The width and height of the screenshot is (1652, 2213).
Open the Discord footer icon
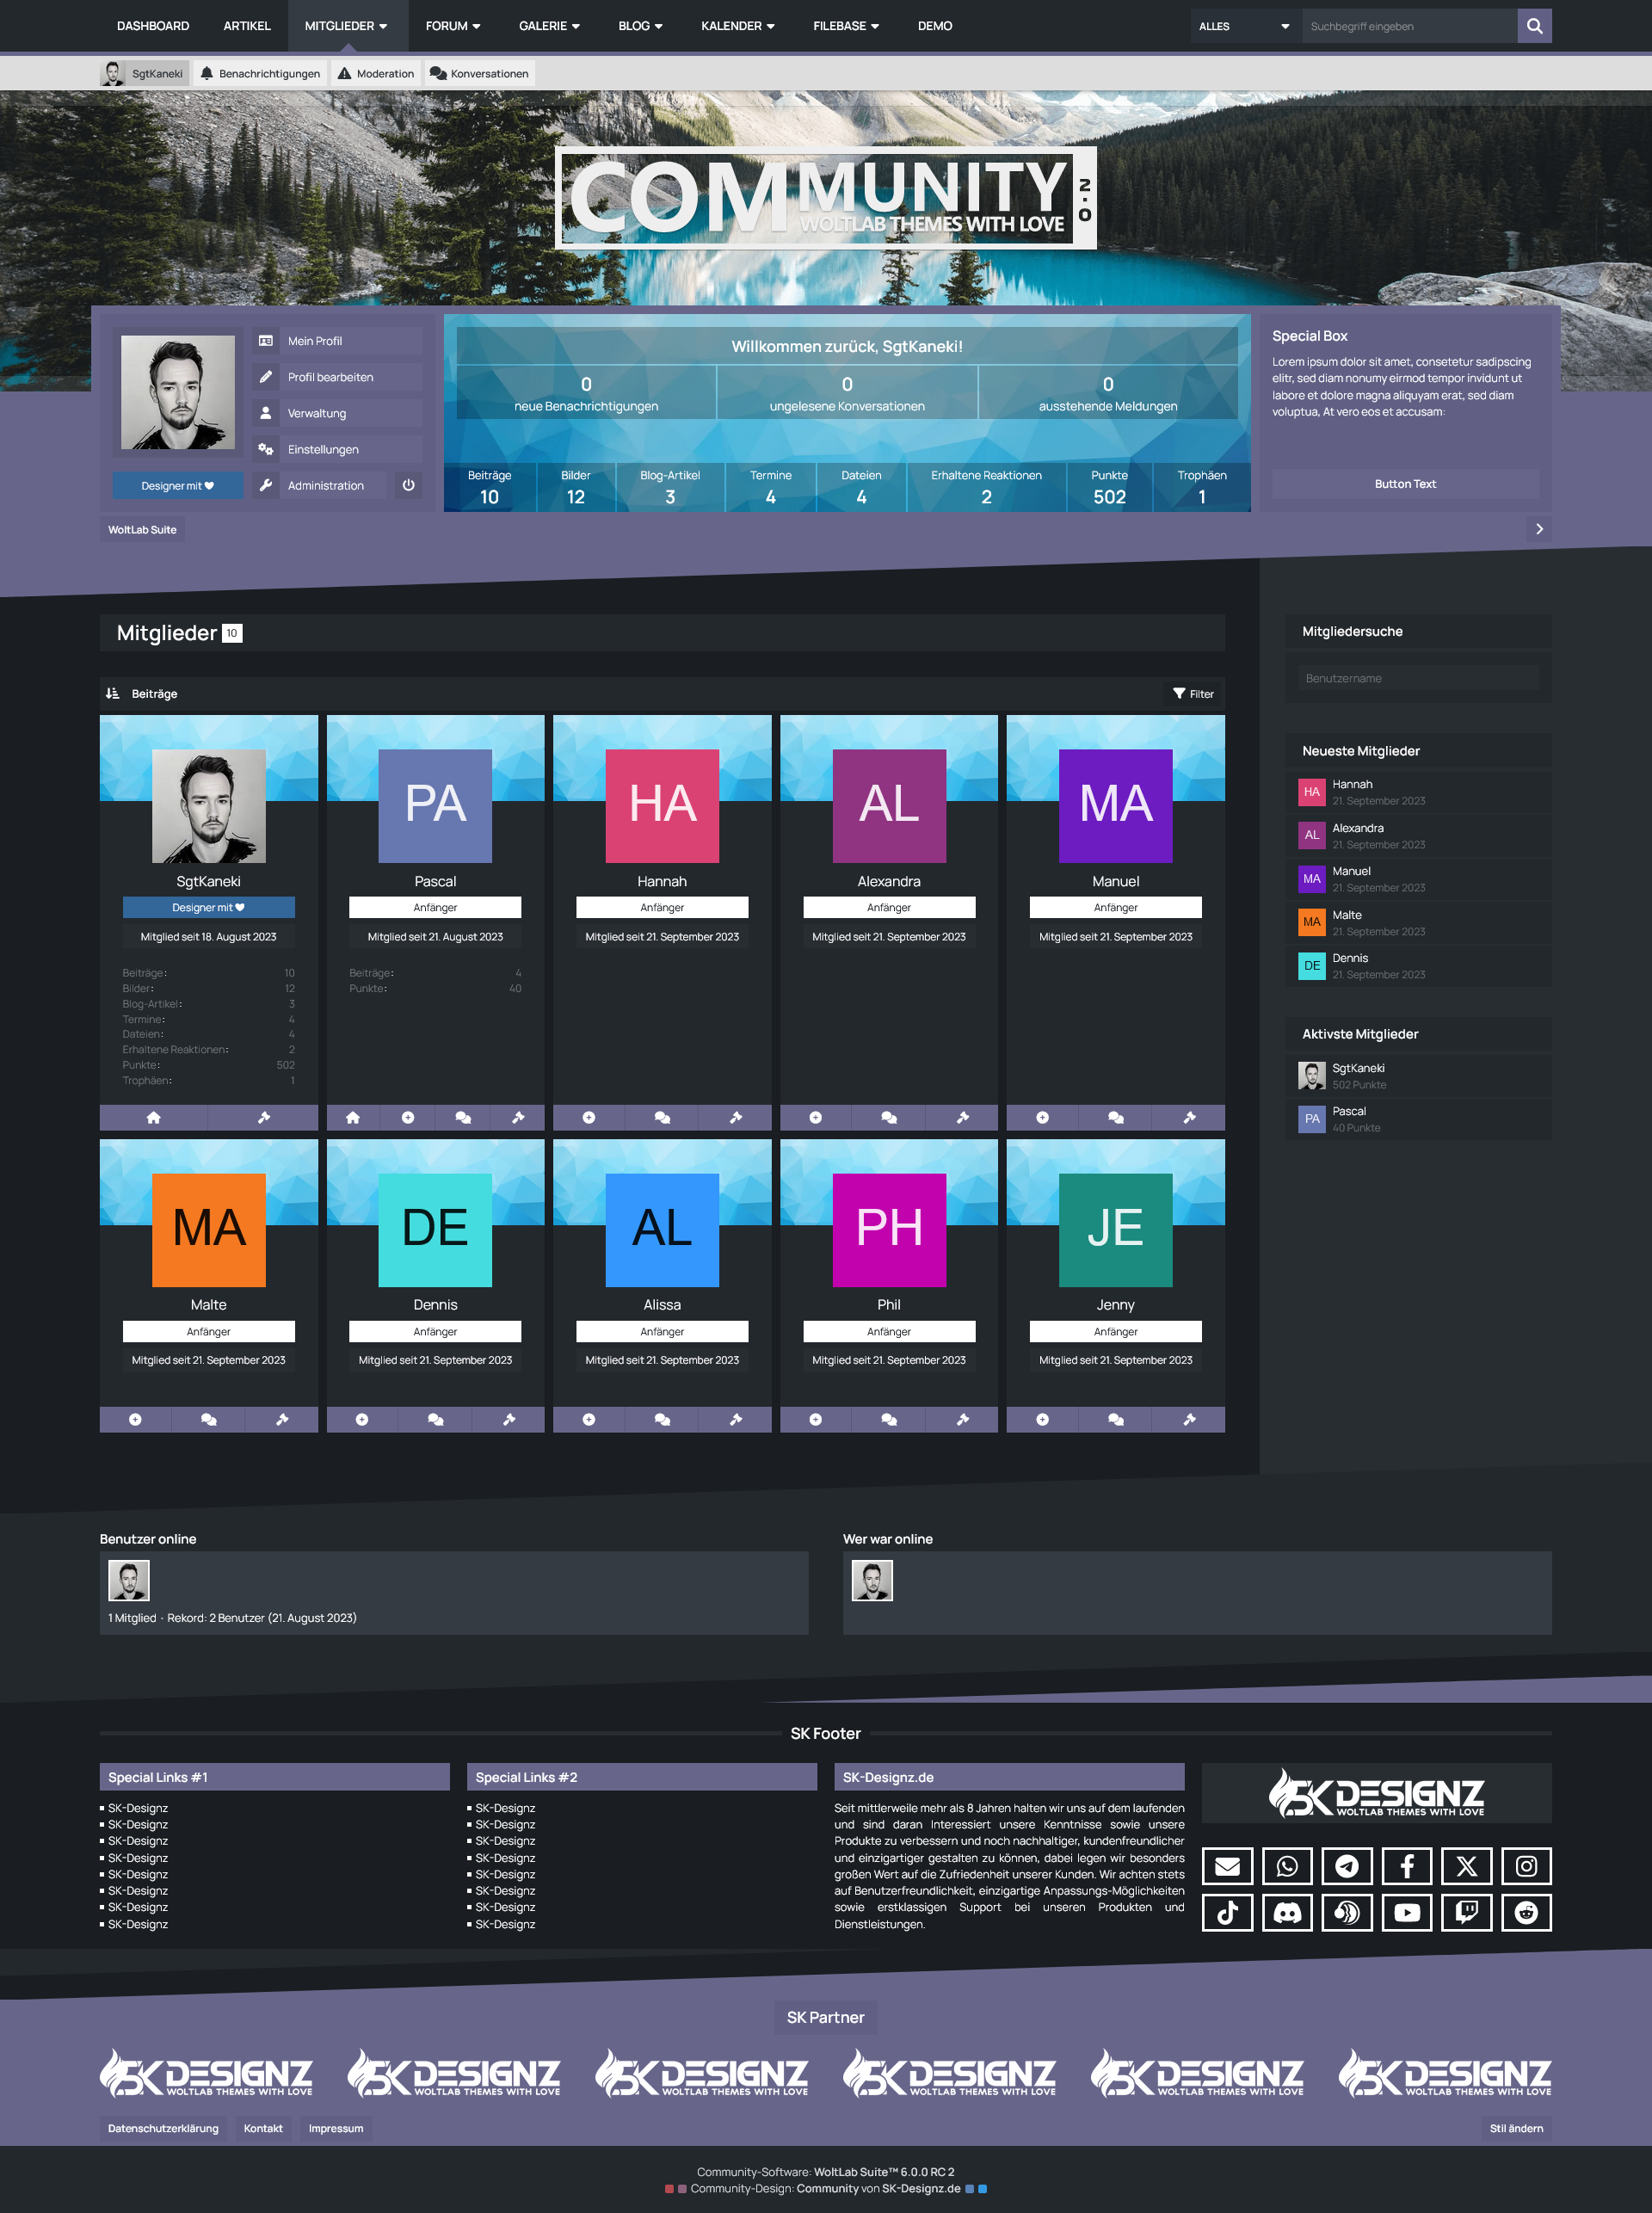coord(1286,1912)
